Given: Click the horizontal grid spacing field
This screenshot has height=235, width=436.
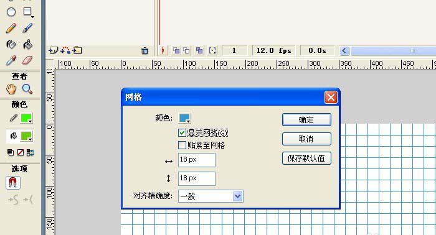Looking at the screenshot, I should click(x=197, y=160).
